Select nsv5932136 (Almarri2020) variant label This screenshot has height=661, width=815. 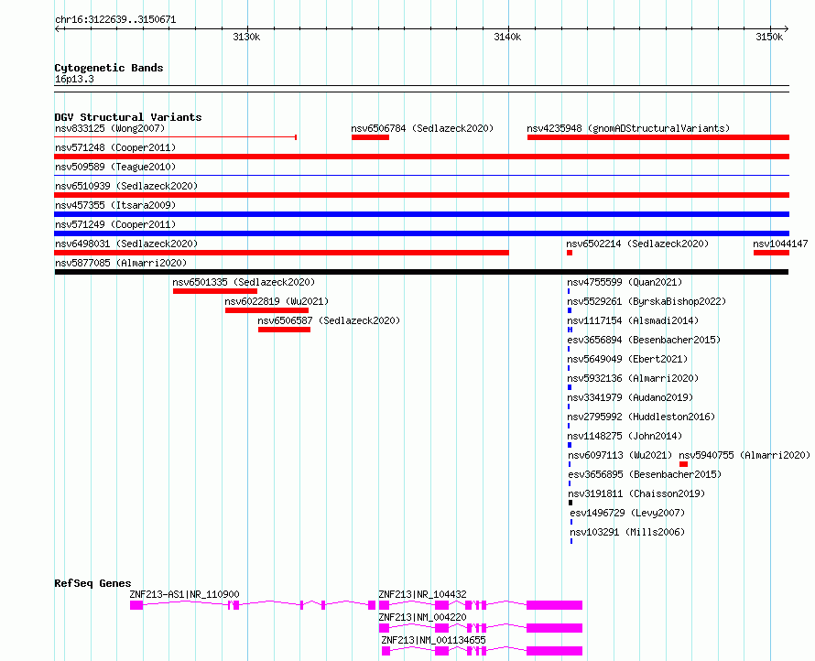(x=633, y=378)
